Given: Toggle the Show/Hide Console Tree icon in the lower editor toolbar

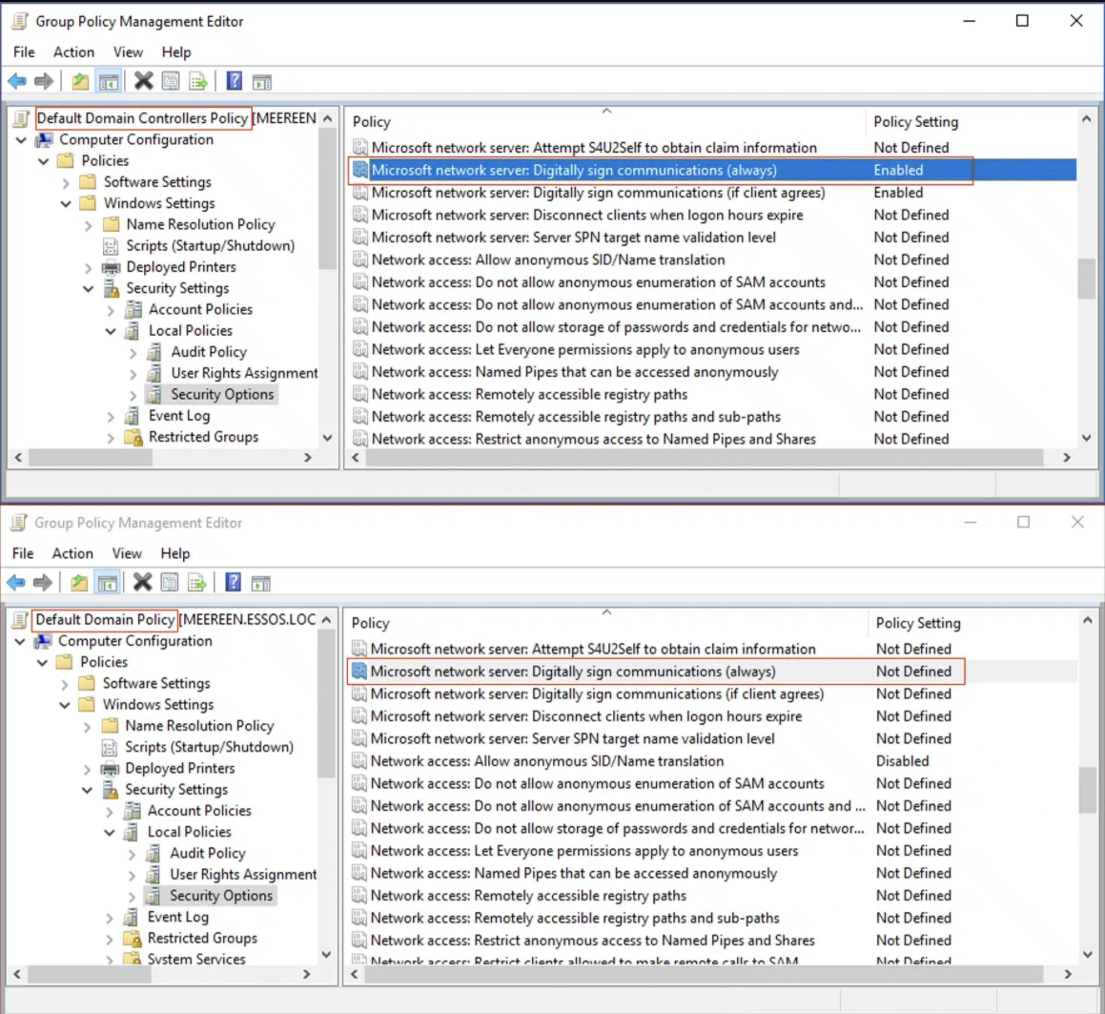Looking at the screenshot, I should coord(108,583).
